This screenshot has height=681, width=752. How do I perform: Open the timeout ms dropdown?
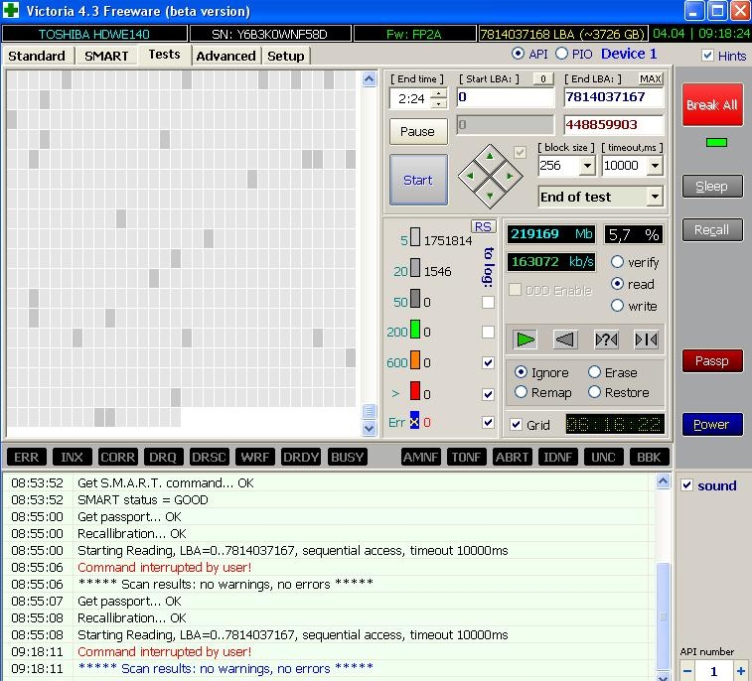(655, 166)
